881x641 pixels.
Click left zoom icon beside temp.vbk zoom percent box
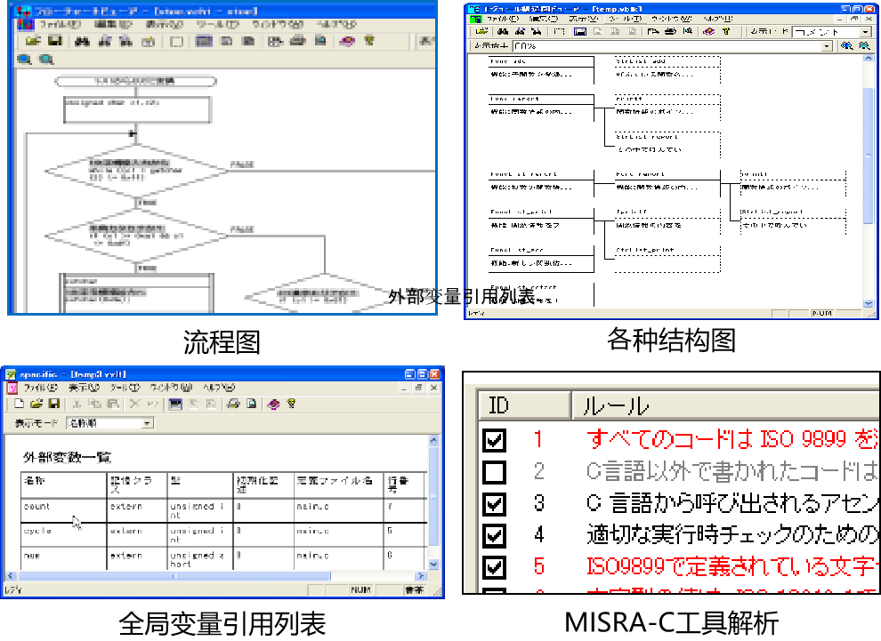(x=846, y=46)
